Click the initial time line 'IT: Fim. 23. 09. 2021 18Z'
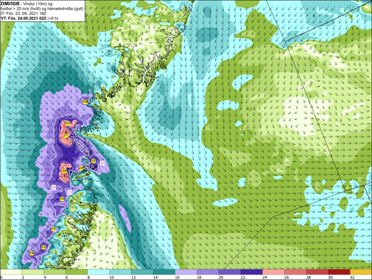372x280 pixels. point(23,13)
